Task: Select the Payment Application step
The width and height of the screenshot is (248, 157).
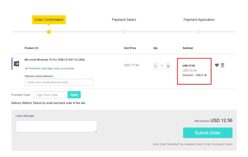Action: pos(199,19)
